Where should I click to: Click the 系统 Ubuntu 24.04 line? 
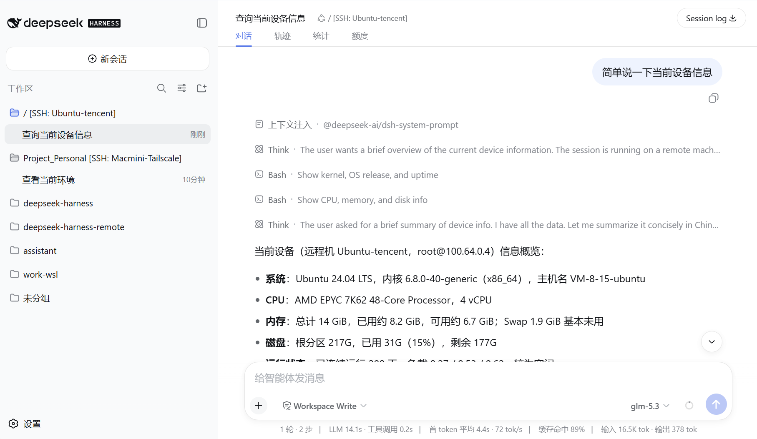point(455,279)
